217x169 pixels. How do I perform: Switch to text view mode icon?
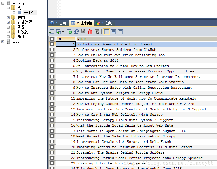pos(120,32)
